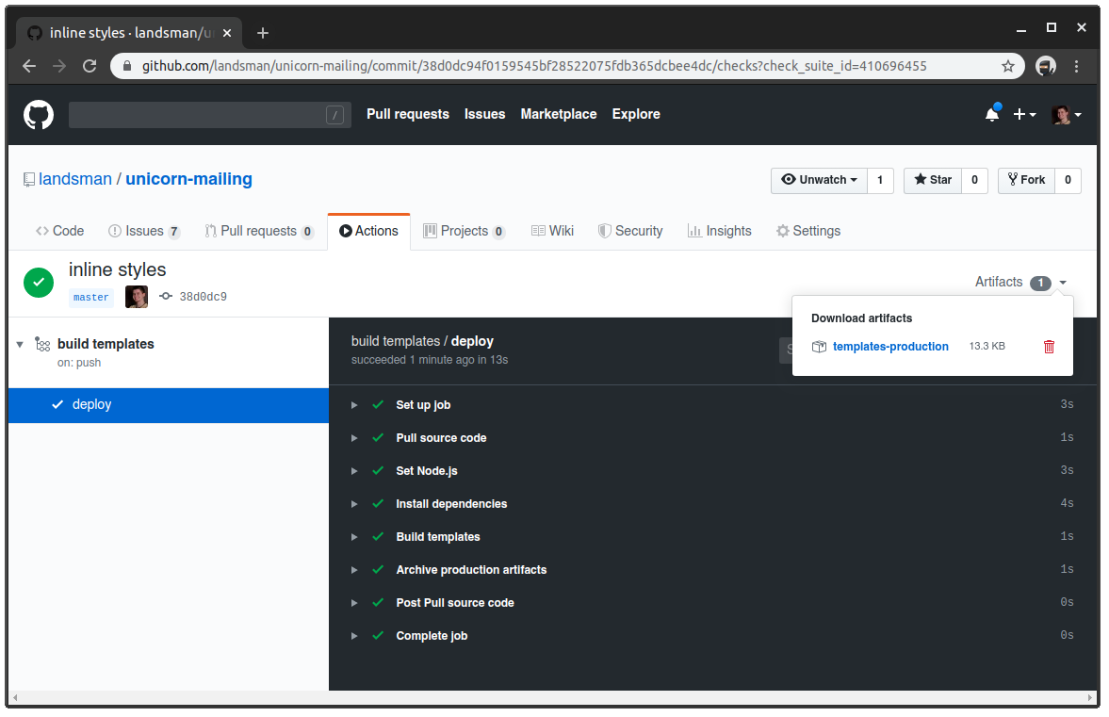Click the checkmark on Build templates
The width and height of the screenshot is (1109, 717).
379,537
